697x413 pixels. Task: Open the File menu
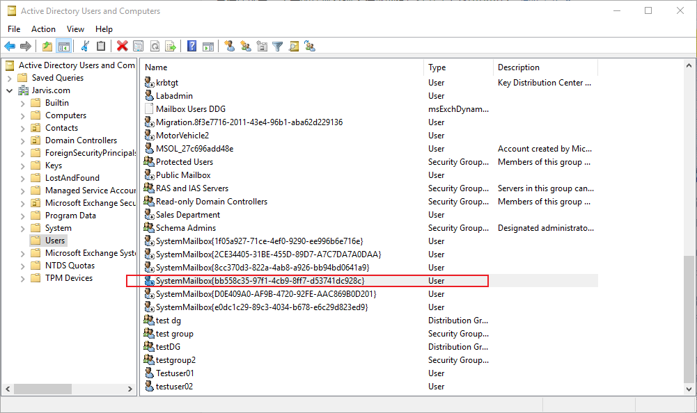point(14,29)
